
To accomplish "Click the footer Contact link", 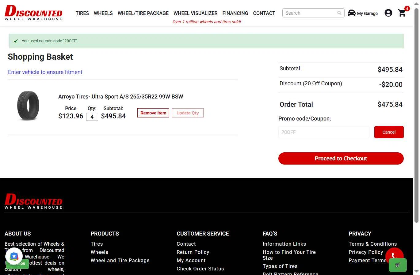I will [x=186, y=244].
